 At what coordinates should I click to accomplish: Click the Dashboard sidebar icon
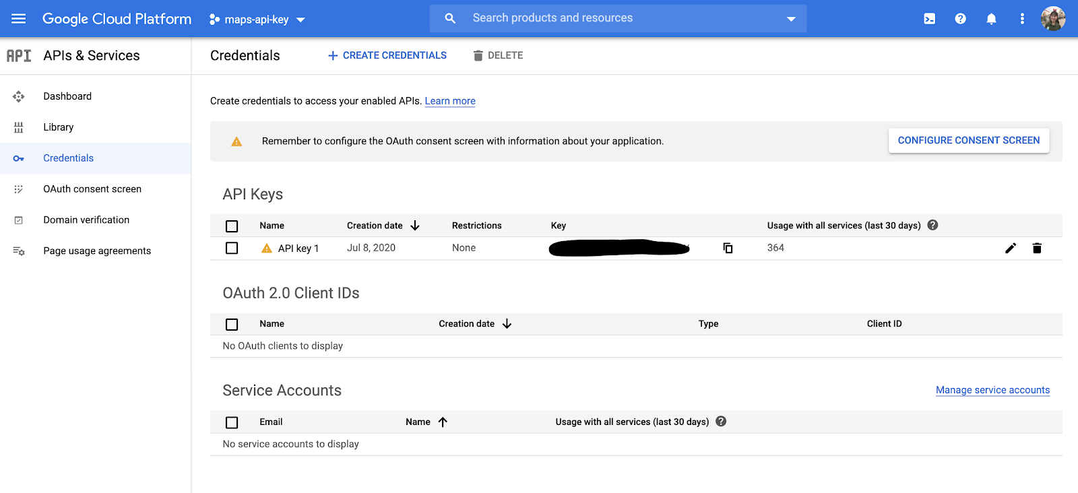[19, 96]
